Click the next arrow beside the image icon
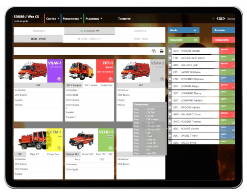247x193 pixels. [x=224, y=19]
